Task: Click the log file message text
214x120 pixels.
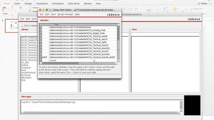Action: pyautogui.click(x=48, y=102)
